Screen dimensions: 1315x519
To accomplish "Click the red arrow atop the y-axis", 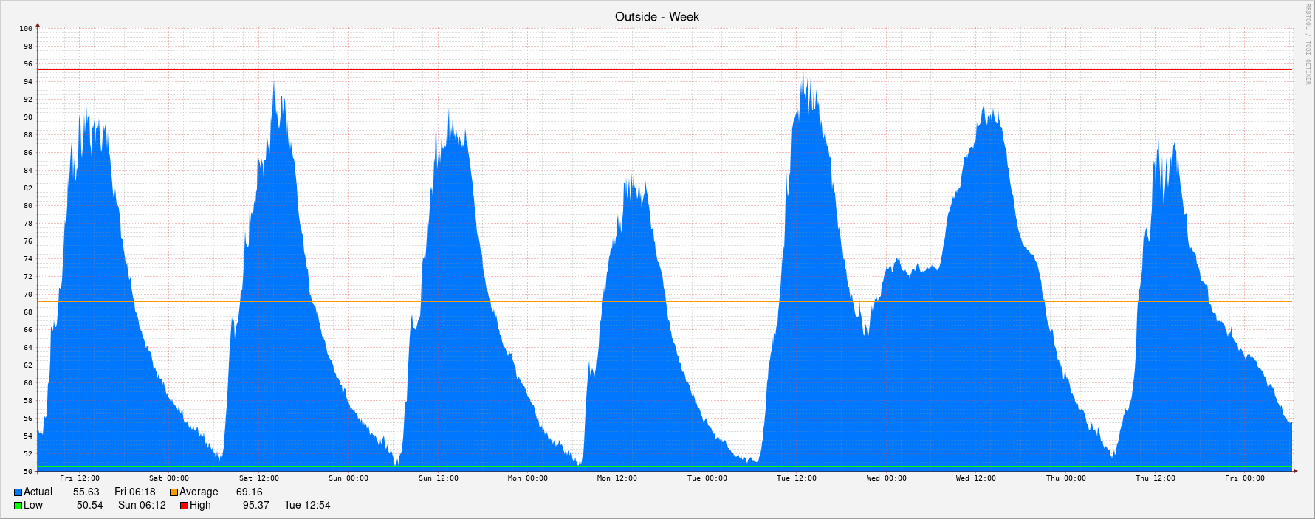I will click(38, 25).
